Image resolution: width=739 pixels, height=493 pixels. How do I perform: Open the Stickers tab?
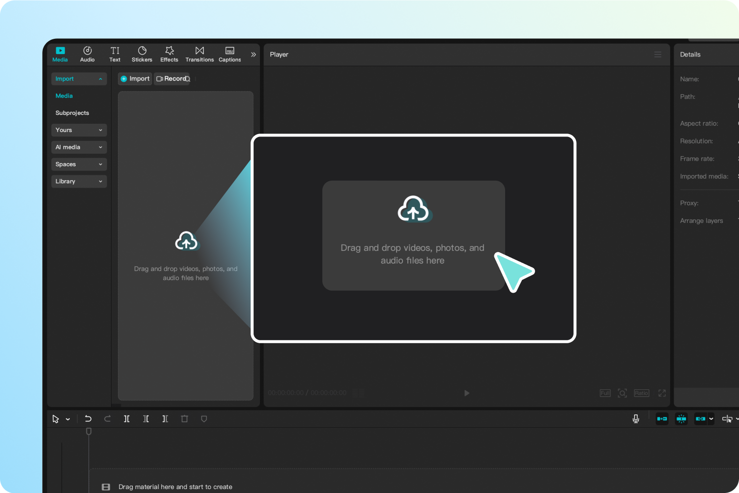tap(142, 54)
